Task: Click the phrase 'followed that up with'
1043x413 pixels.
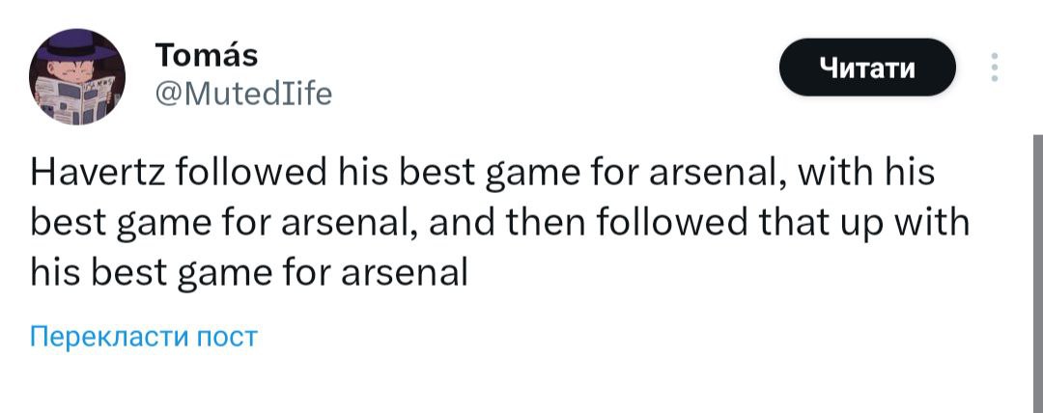Action: tap(784, 224)
